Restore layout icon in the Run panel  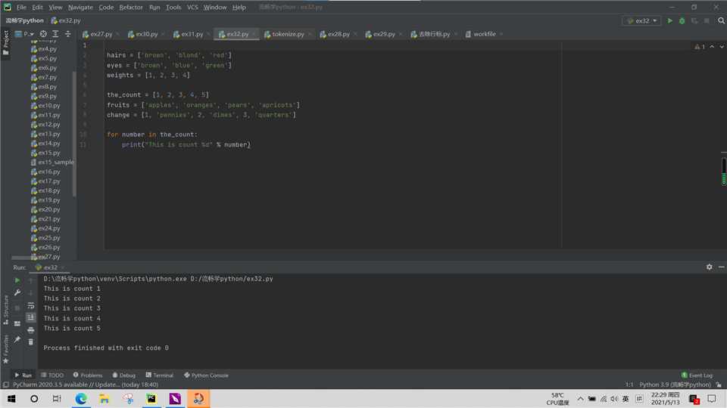(17, 324)
